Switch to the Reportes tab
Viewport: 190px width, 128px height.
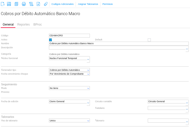(23, 25)
